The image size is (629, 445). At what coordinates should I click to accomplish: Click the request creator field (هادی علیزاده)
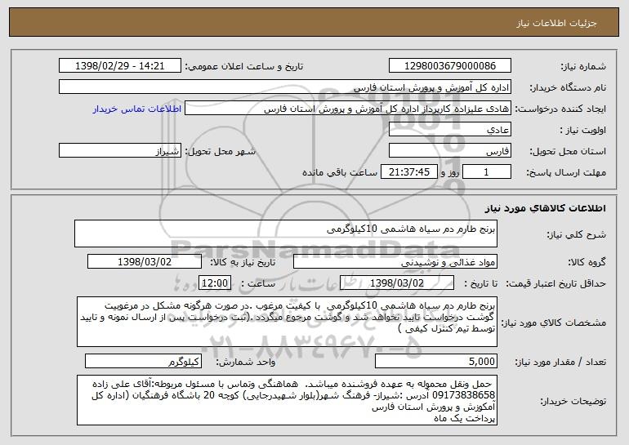(348, 109)
